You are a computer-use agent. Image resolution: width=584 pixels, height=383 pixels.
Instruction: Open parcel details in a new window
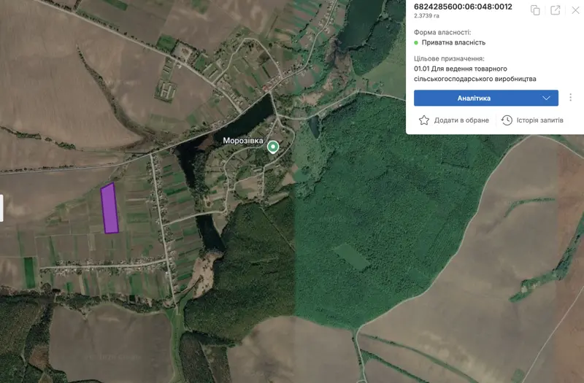556,10
